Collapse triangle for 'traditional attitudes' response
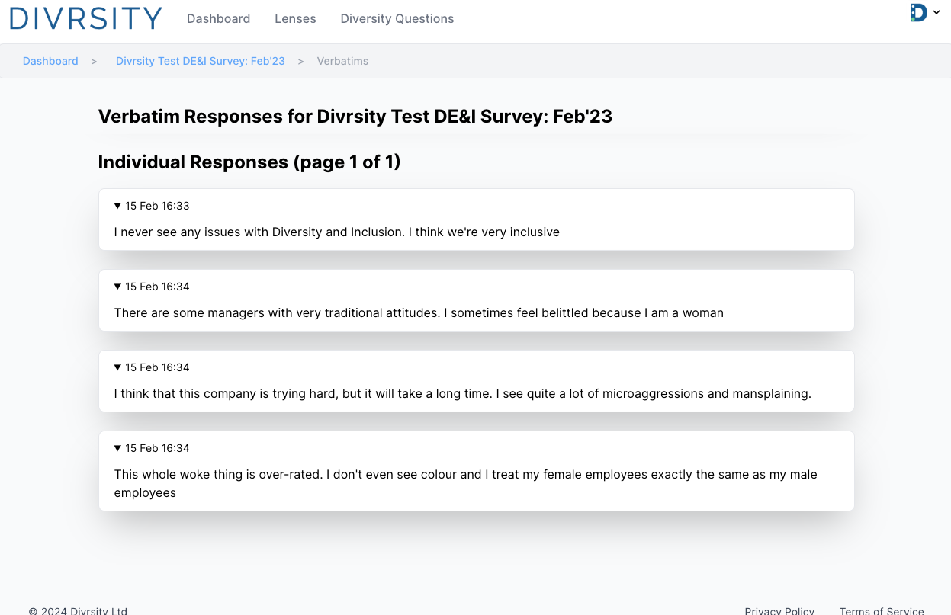Viewport: 951px width, 615px height. pyautogui.click(x=117, y=287)
